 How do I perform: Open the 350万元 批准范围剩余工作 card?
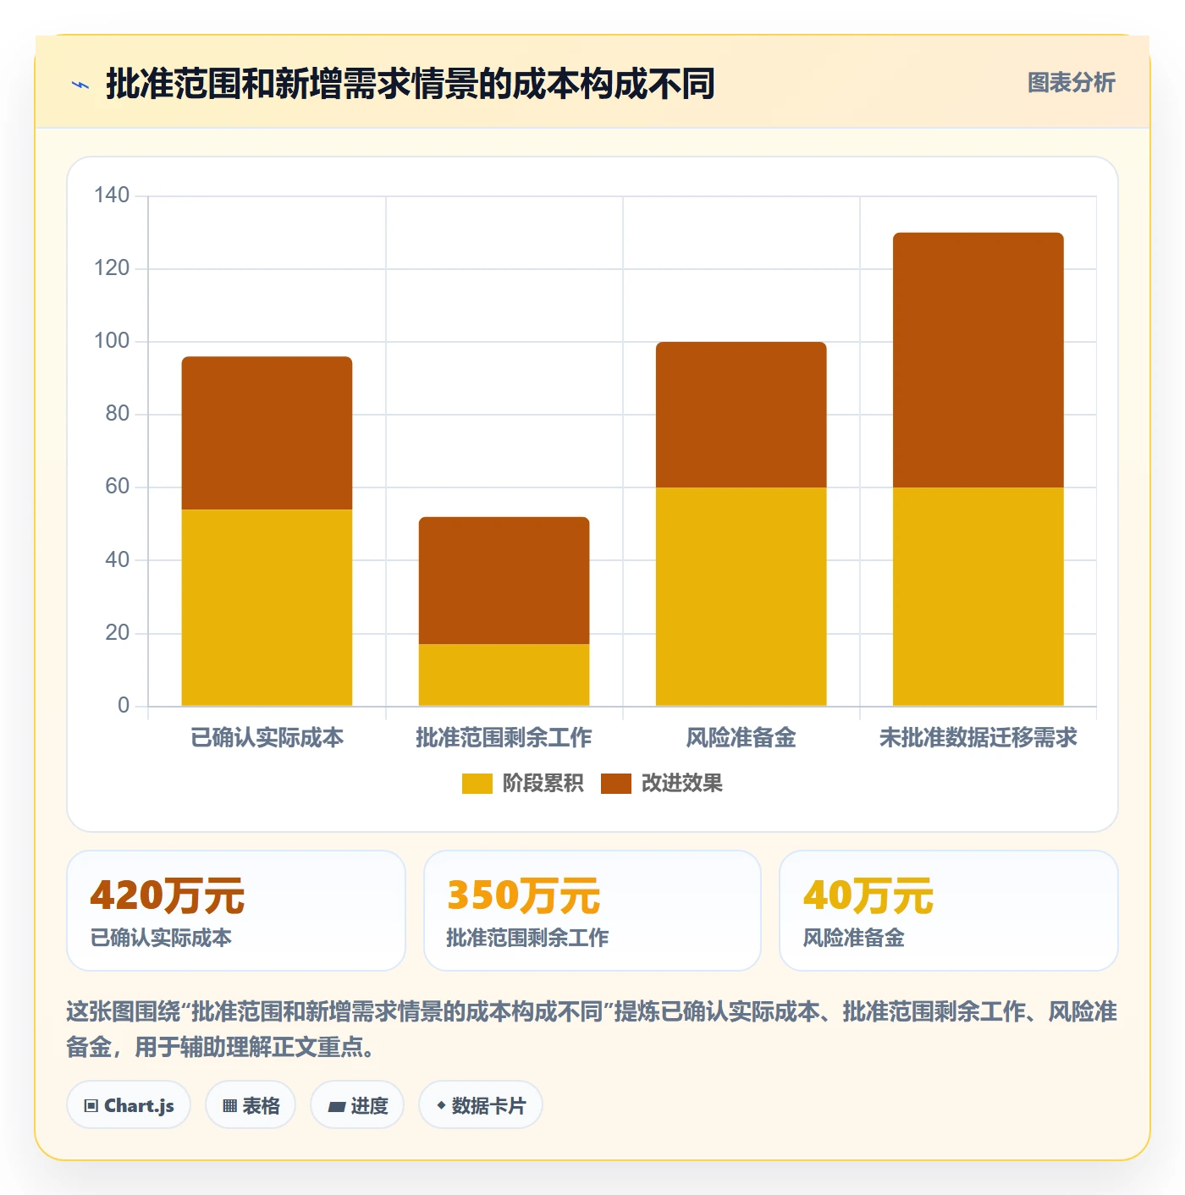(592, 911)
